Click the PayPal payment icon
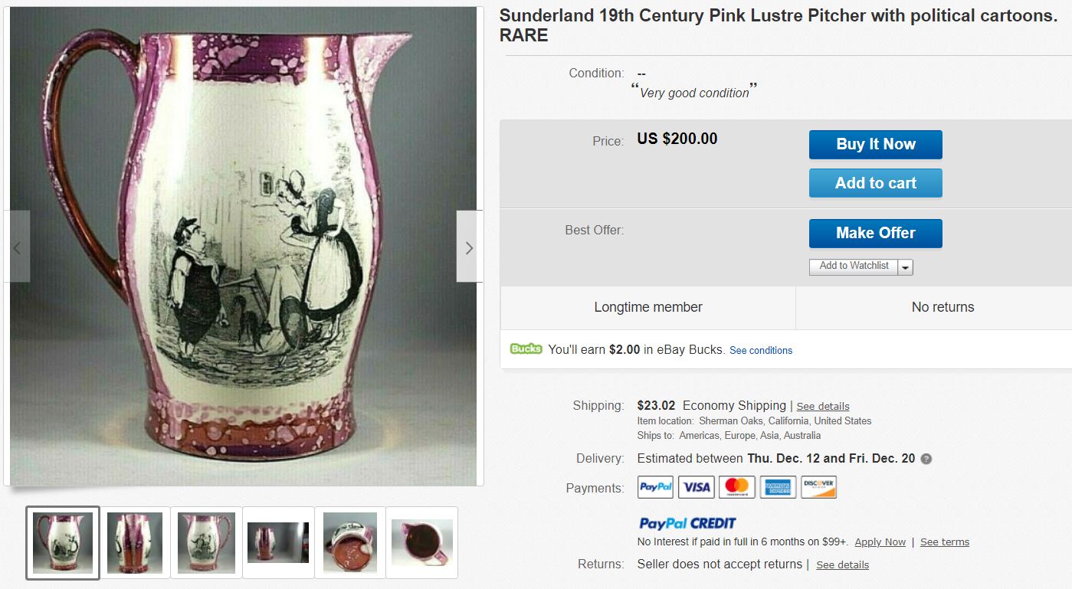The height and width of the screenshot is (589, 1072). (655, 487)
